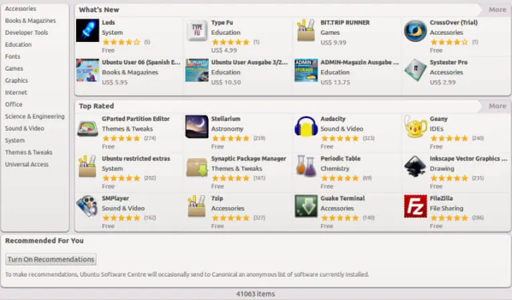Select the ADMIN-Magazin Ausgabe cover

(x=306, y=70)
